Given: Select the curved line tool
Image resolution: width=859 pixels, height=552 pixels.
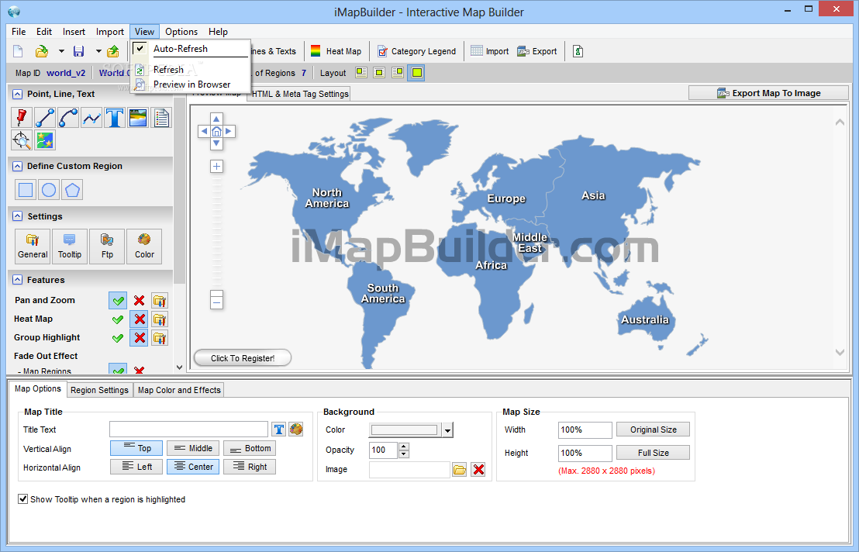Looking at the screenshot, I should point(68,118).
